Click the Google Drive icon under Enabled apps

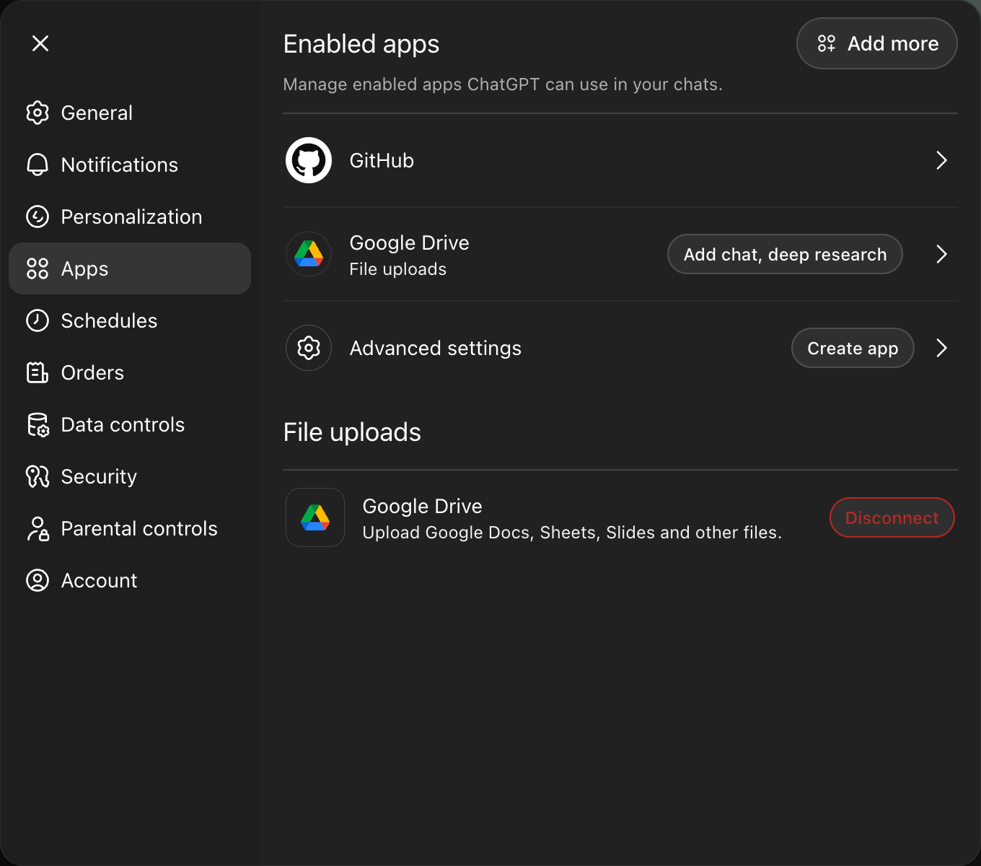point(308,254)
